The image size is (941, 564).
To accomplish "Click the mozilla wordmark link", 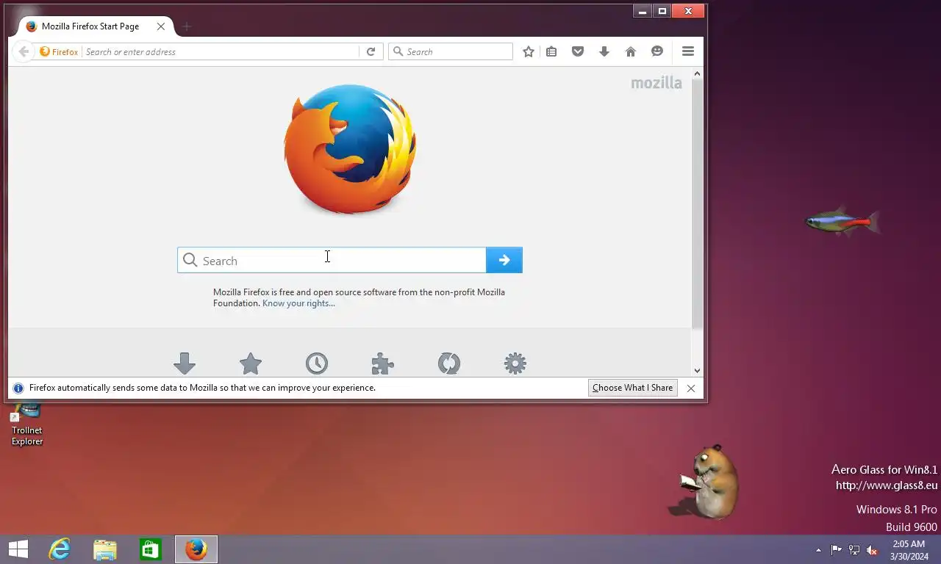I will tap(656, 83).
